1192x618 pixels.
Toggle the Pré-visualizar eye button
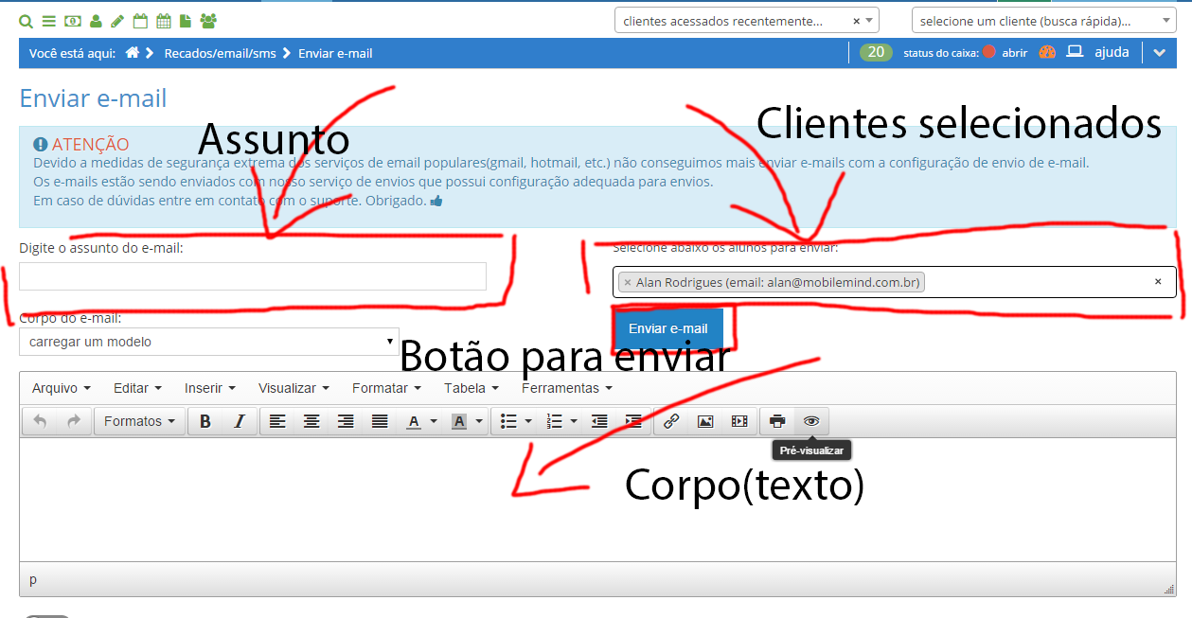point(811,421)
